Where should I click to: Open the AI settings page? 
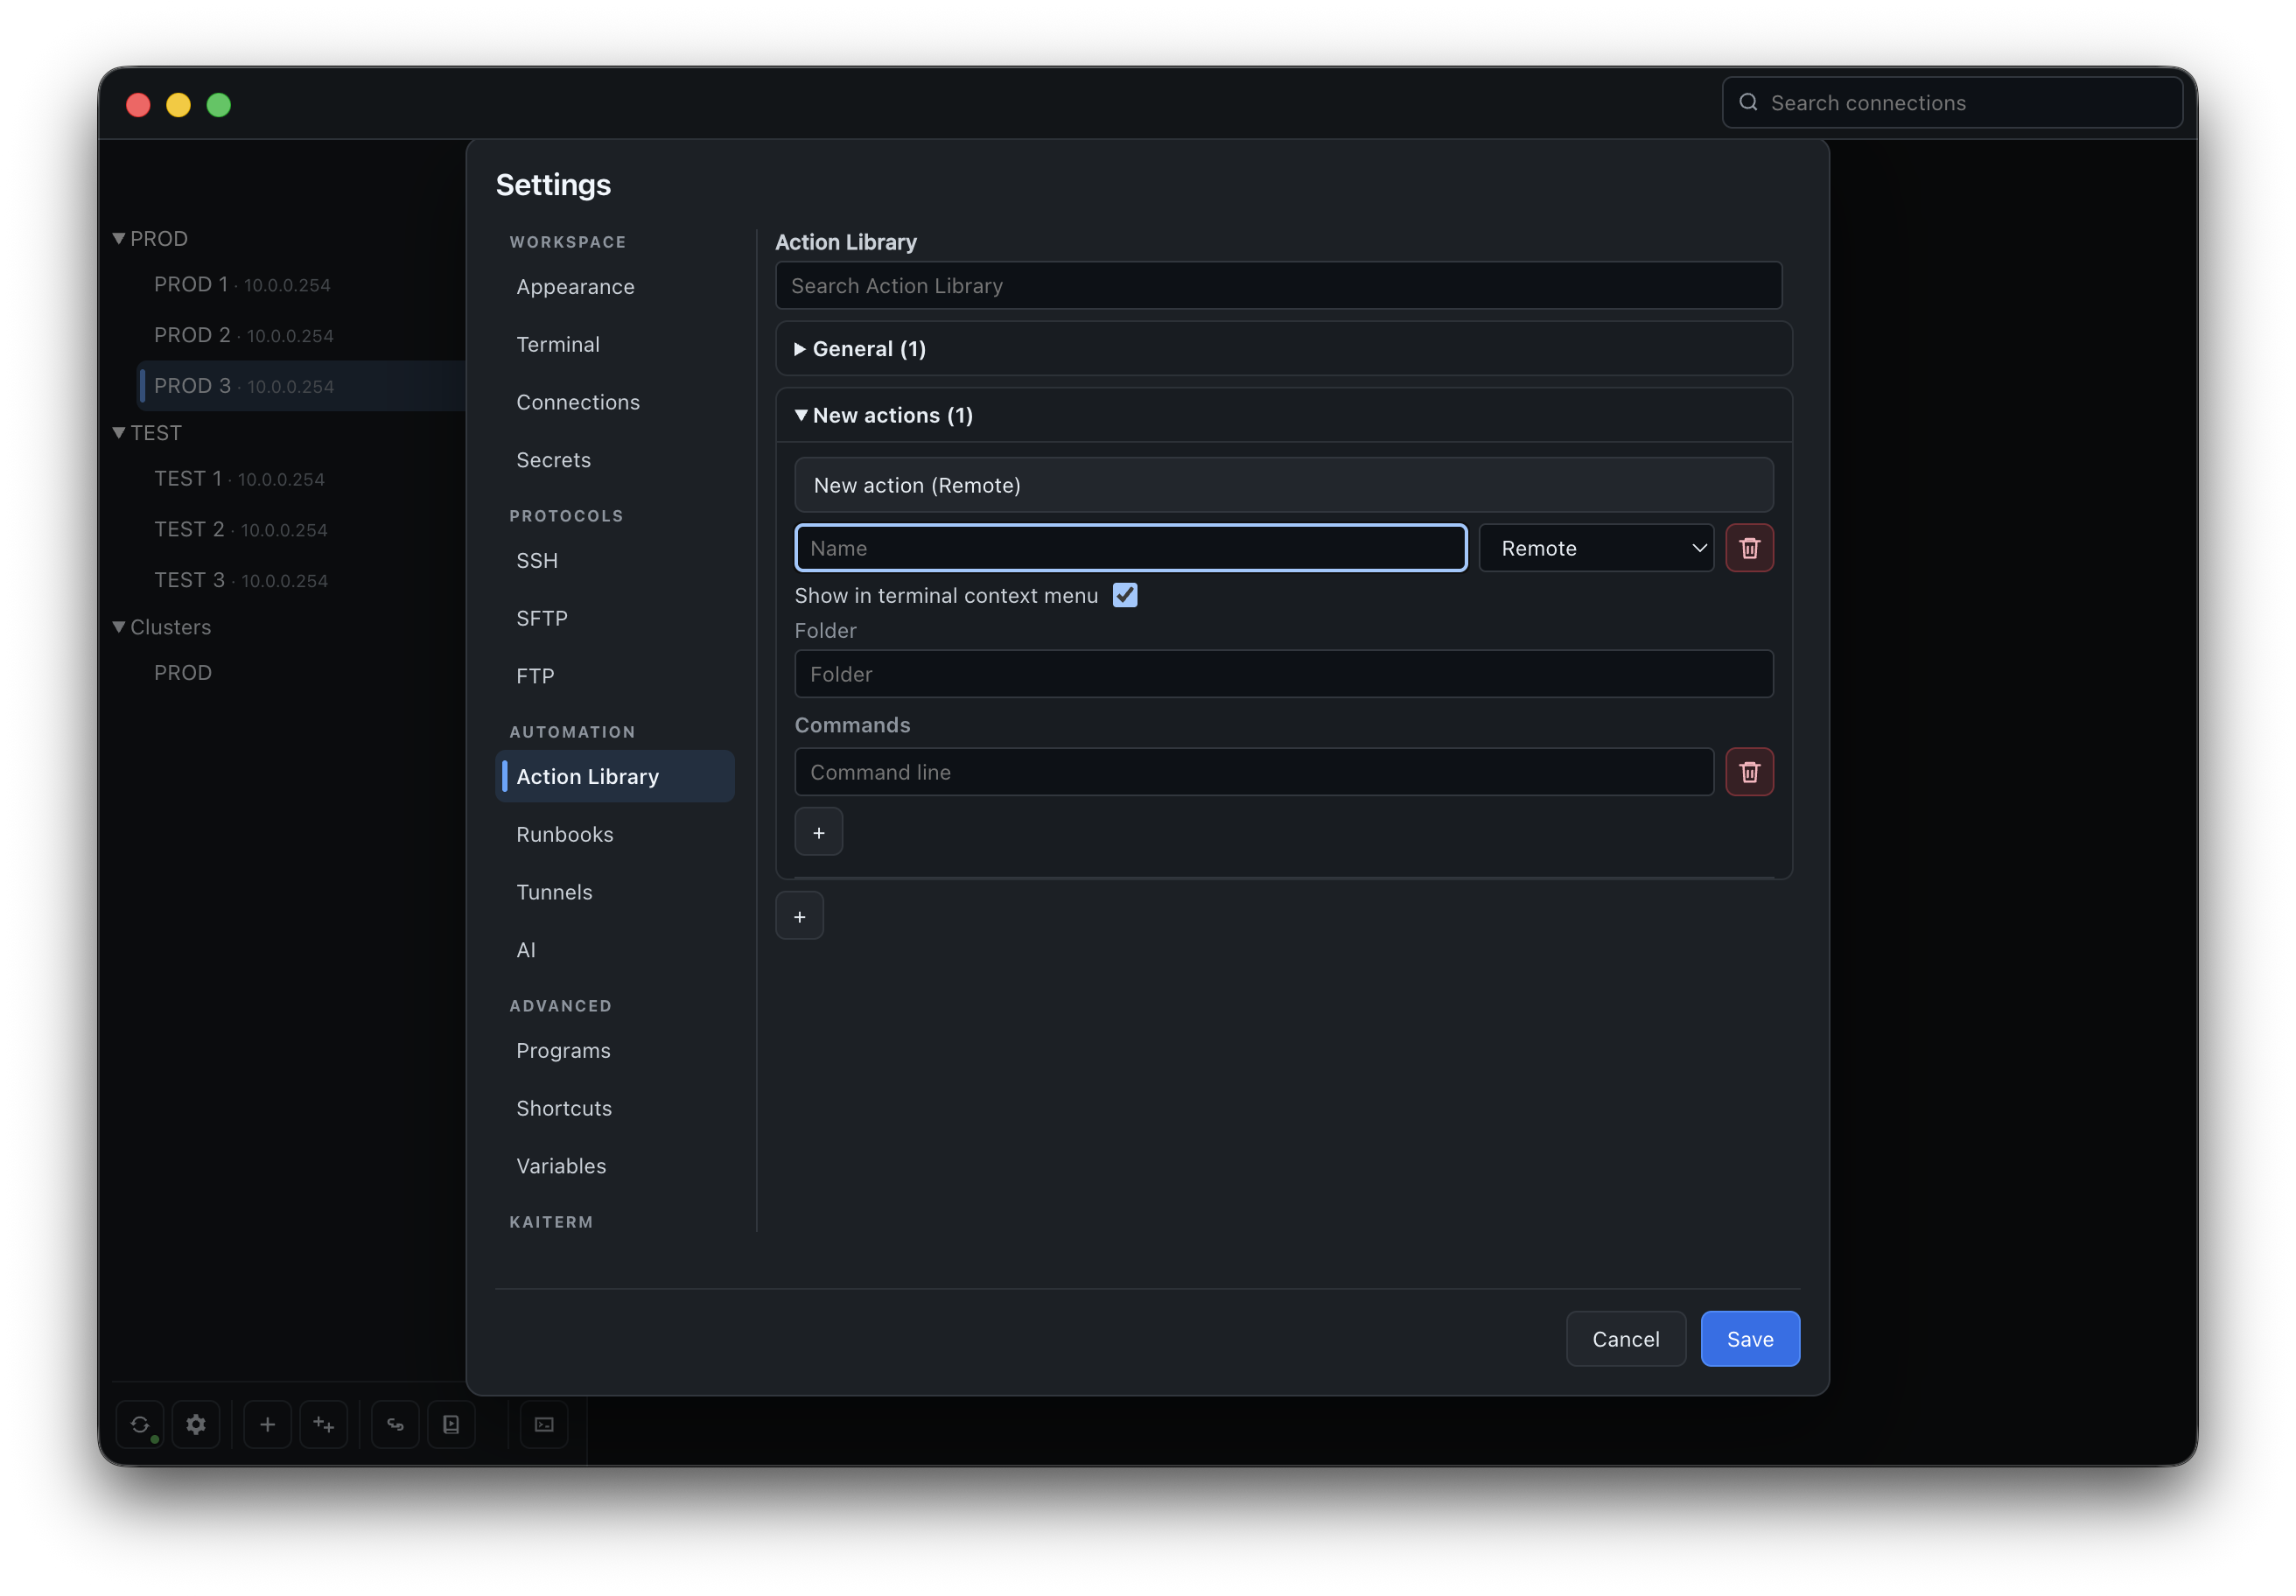615,950
